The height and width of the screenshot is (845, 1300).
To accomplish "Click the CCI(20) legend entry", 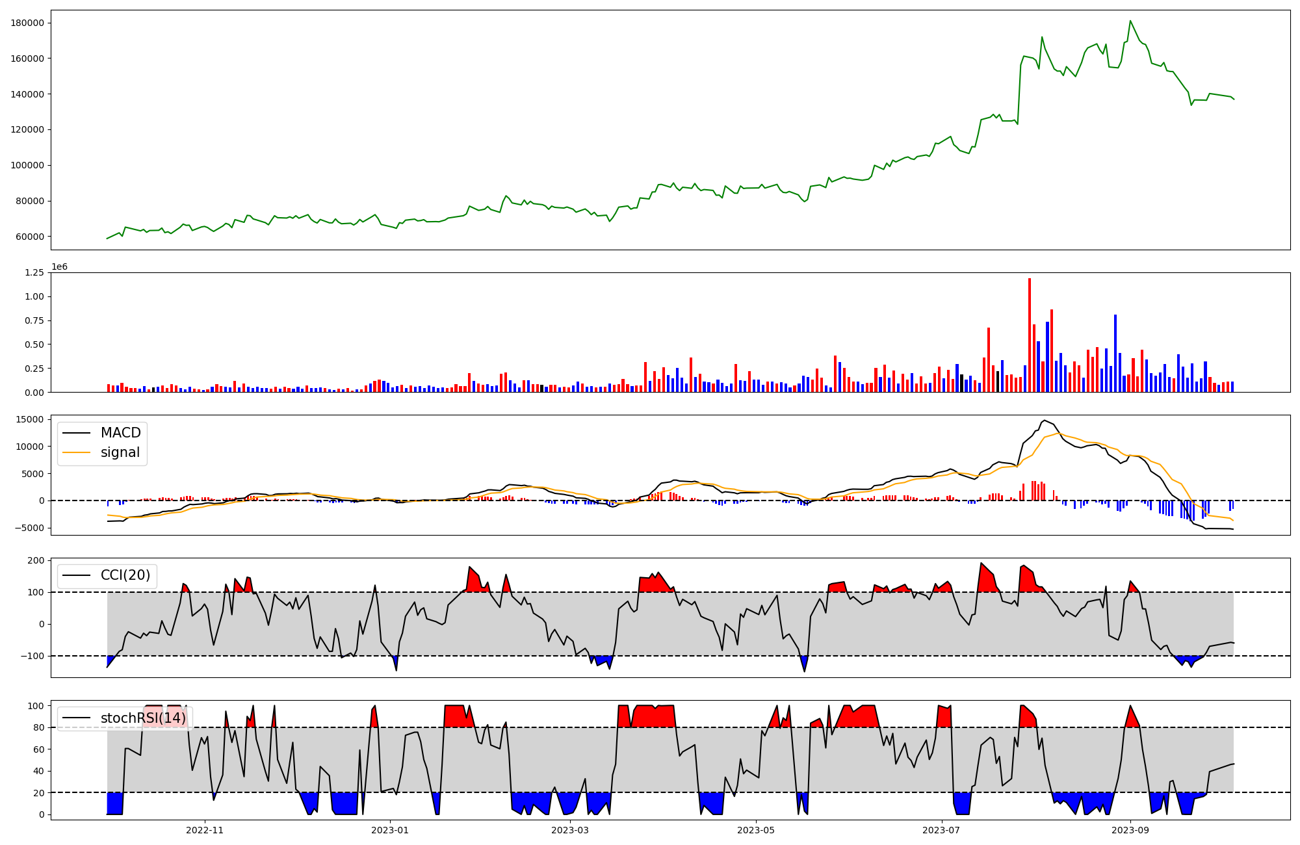I will [x=125, y=575].
